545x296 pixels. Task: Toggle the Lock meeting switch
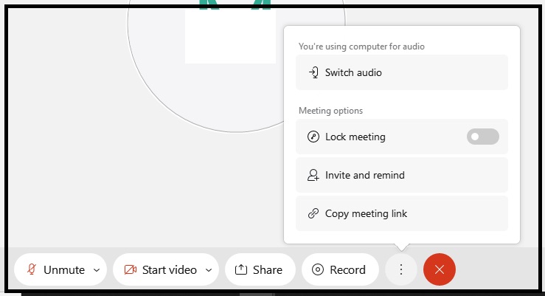pyautogui.click(x=483, y=137)
